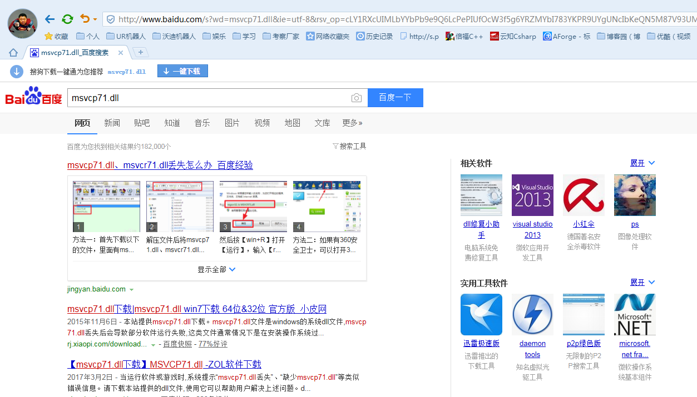697x397 pixels.
Task: Click the dll修复小助手 software thumbnail
Action: pyautogui.click(x=481, y=195)
